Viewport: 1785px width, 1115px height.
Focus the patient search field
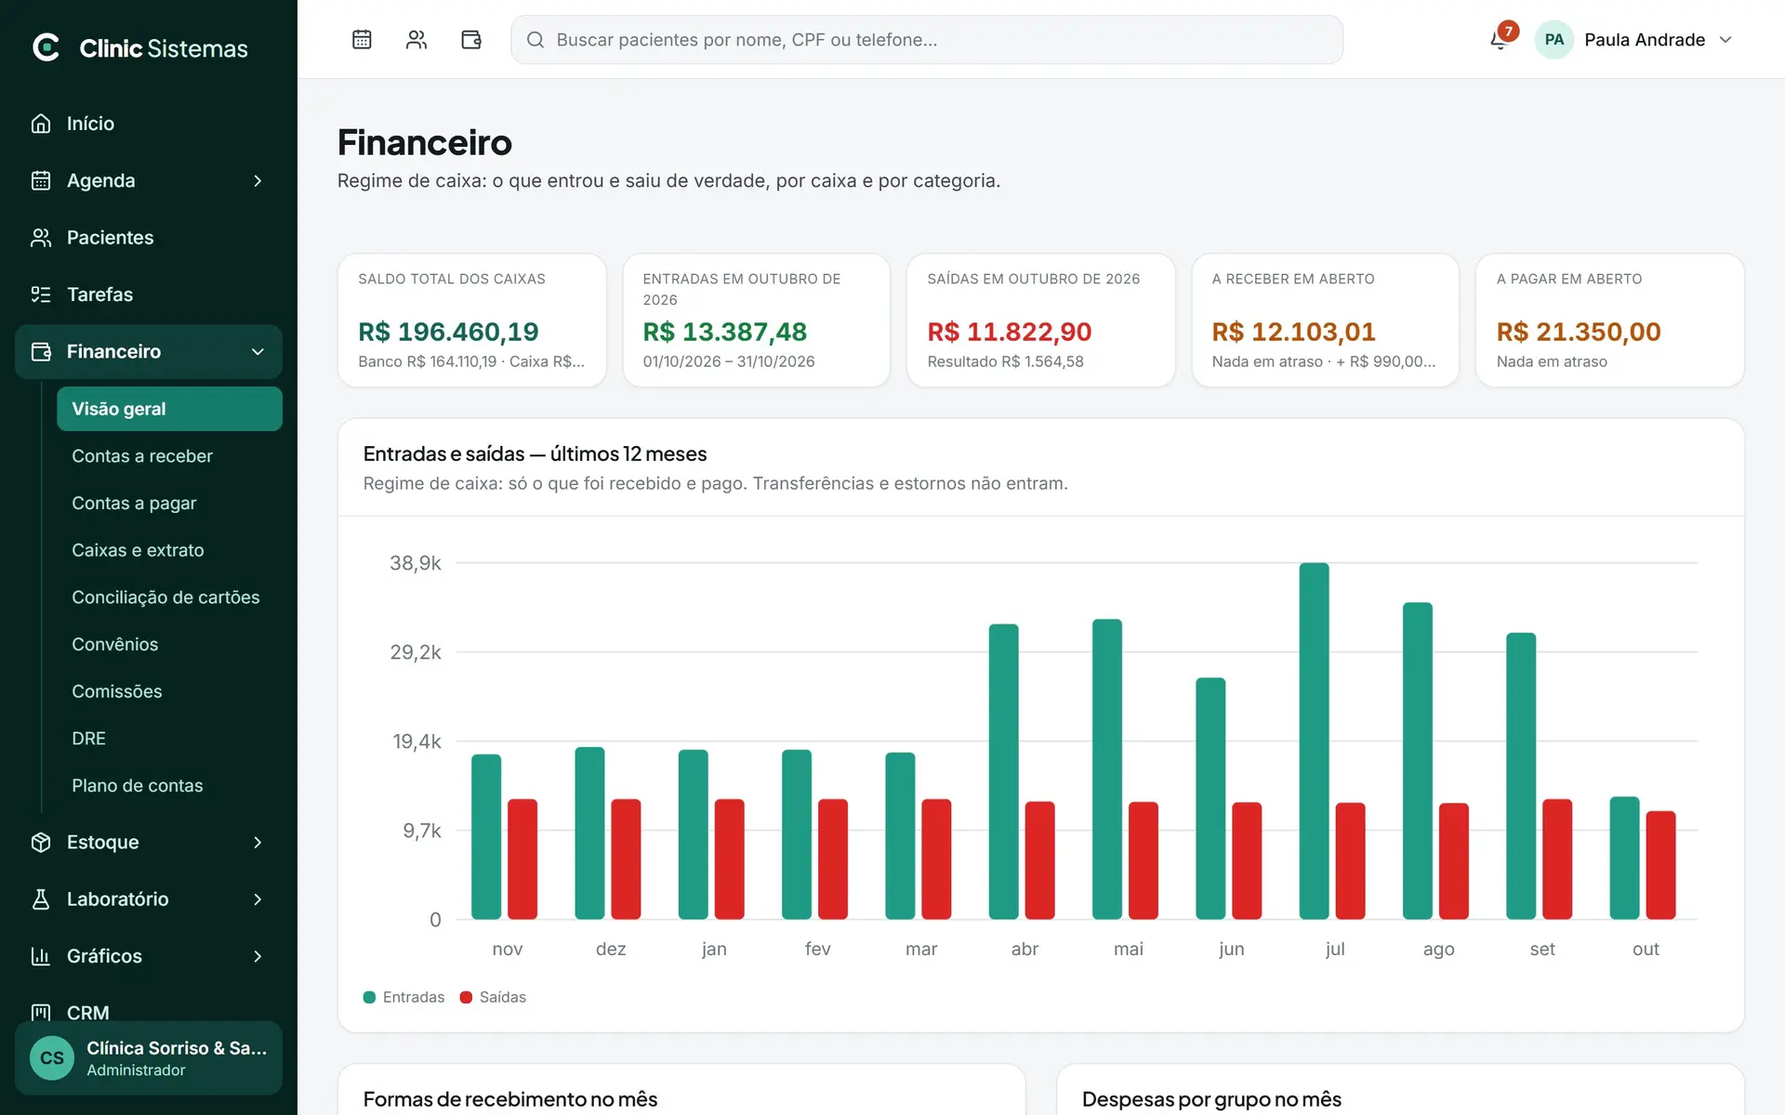pos(926,39)
